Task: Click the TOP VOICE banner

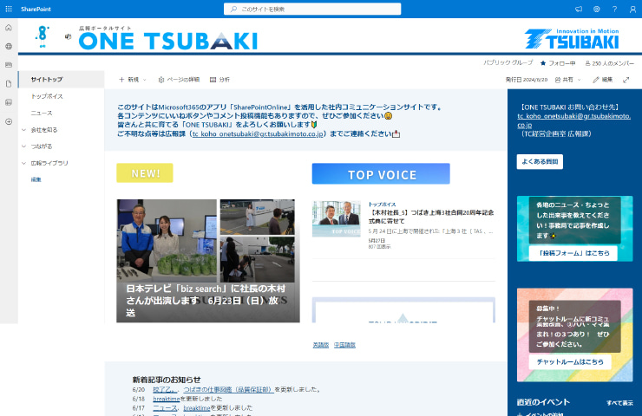Action: (381, 174)
